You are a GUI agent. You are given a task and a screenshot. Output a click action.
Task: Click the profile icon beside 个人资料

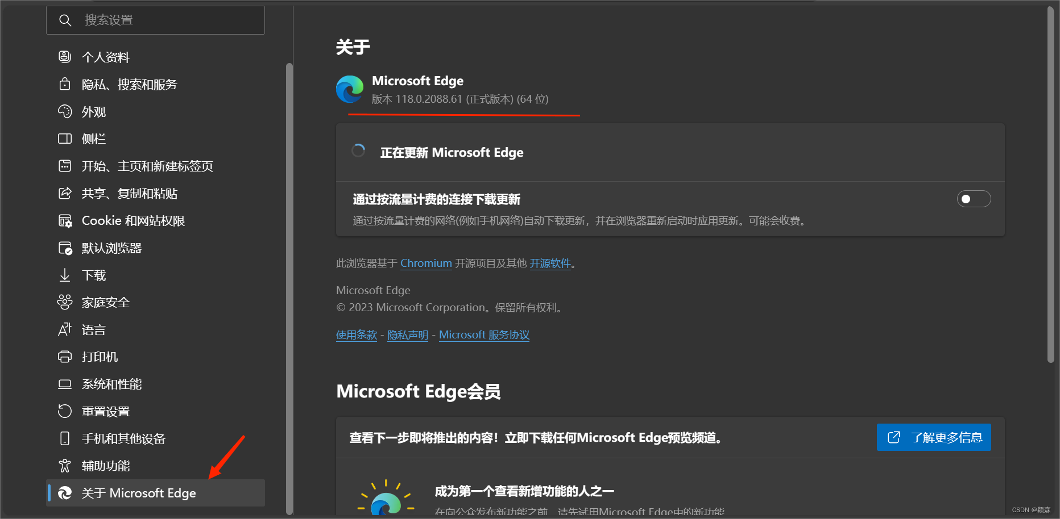click(65, 57)
